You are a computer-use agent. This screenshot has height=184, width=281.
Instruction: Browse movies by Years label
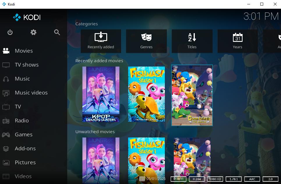click(x=238, y=47)
